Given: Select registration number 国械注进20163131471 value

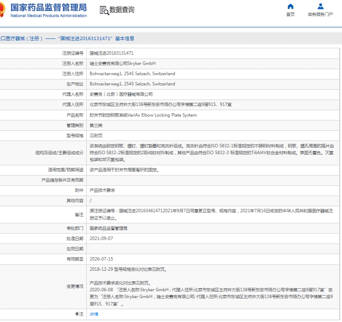Looking at the screenshot, I should (x=111, y=53).
